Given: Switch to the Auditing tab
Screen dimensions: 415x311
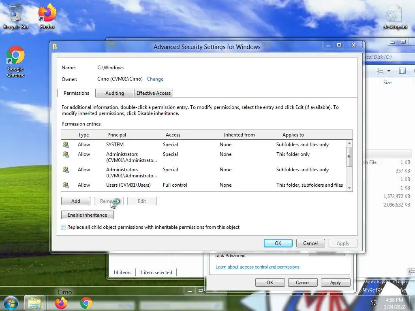Looking at the screenshot, I should pyautogui.click(x=115, y=93).
